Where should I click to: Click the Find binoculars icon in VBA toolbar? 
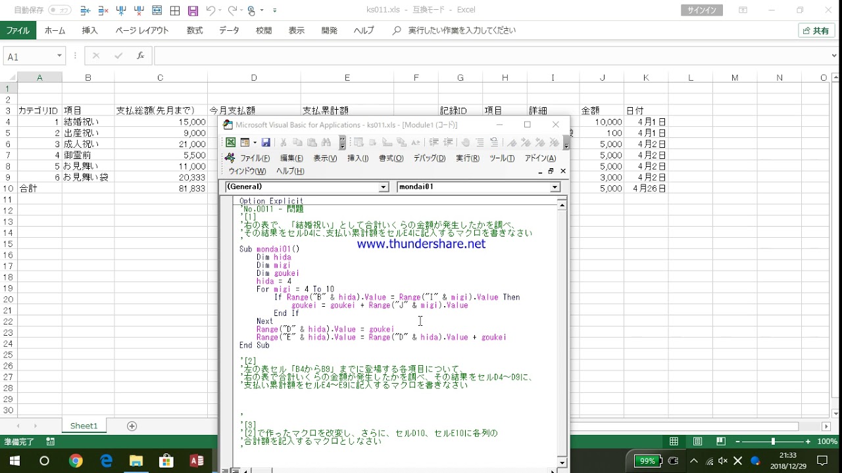(326, 143)
